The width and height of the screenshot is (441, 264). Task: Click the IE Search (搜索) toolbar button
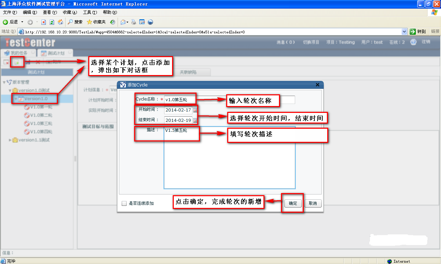click(x=75, y=22)
